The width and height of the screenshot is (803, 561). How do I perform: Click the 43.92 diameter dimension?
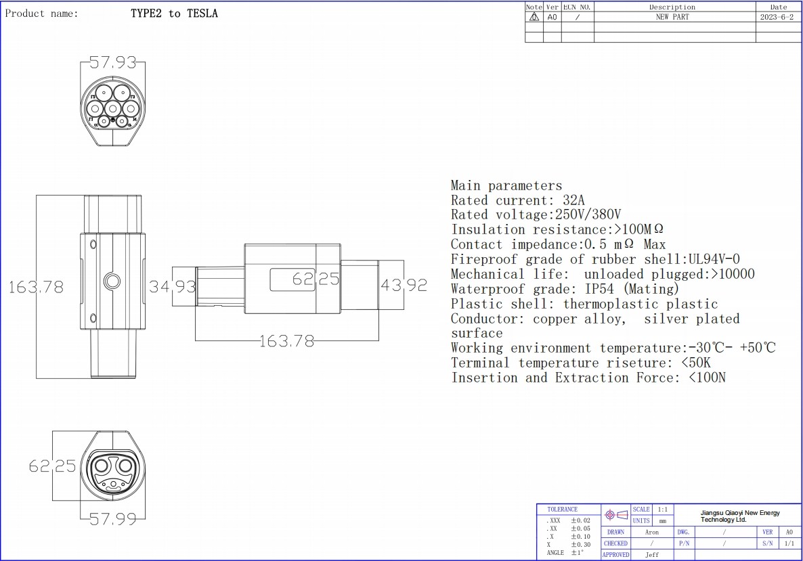tap(404, 286)
